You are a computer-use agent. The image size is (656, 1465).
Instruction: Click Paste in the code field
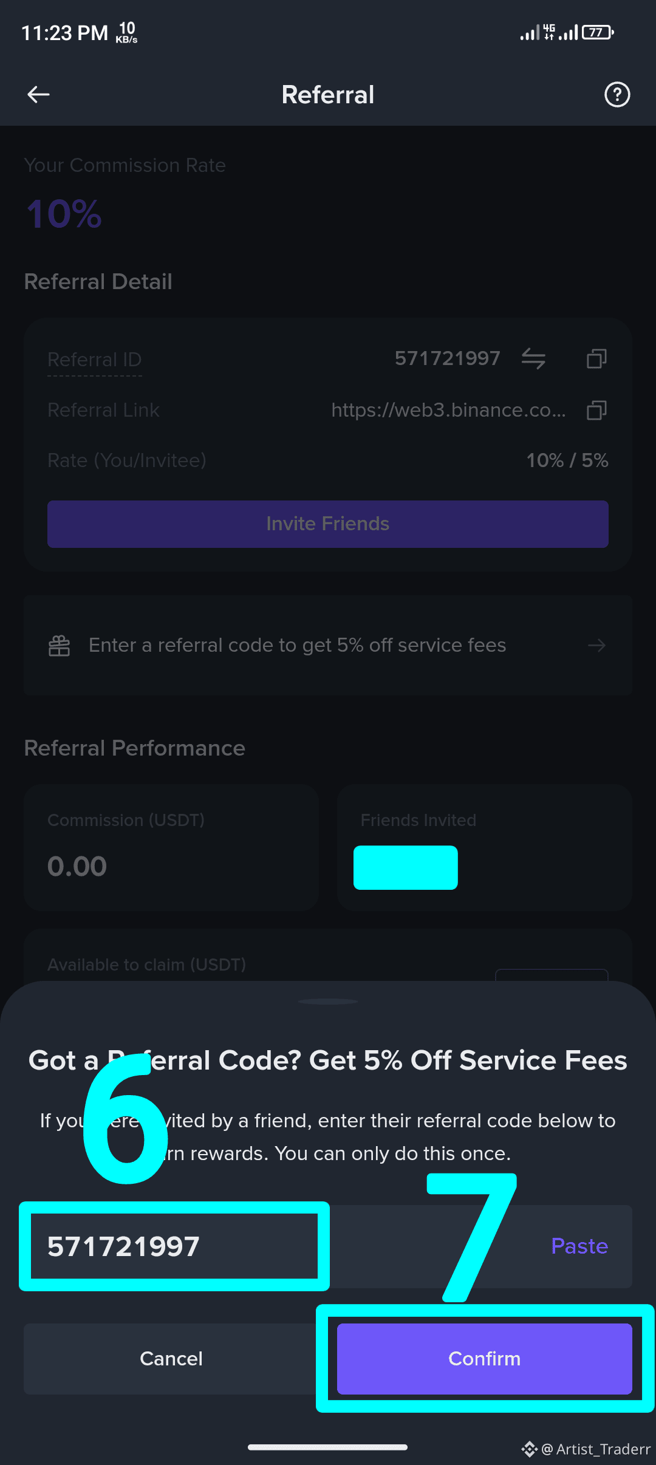point(579,1246)
